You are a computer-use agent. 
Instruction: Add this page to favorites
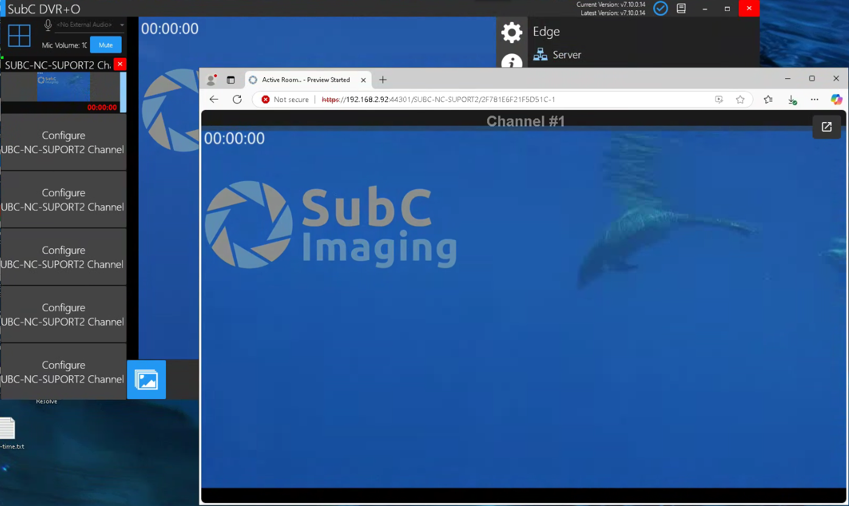(x=740, y=100)
